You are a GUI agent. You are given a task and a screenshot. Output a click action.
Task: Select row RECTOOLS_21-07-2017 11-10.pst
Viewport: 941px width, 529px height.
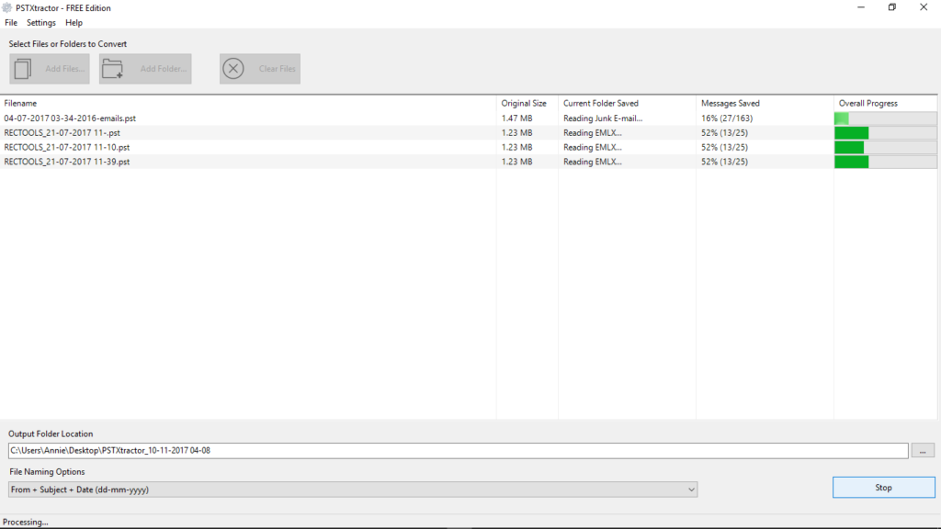coord(468,147)
